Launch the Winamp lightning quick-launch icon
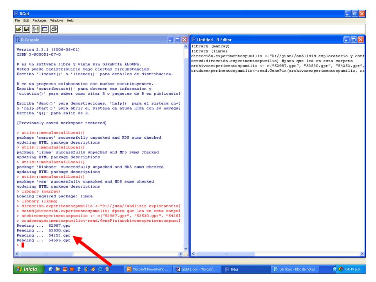The image size is (376, 282). click(93, 269)
